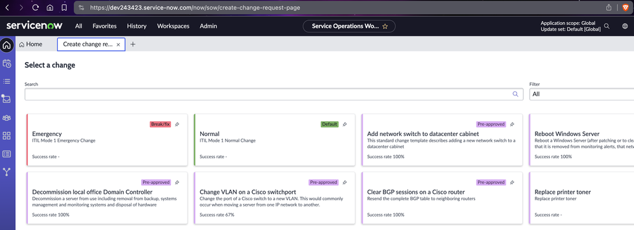Image resolution: width=634 pixels, height=230 pixels.
Task: Open the four-squares dashboard sidebar icon
Action: (x=7, y=136)
